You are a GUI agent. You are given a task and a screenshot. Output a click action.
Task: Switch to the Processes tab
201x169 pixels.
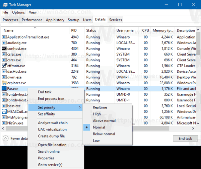point(10,20)
